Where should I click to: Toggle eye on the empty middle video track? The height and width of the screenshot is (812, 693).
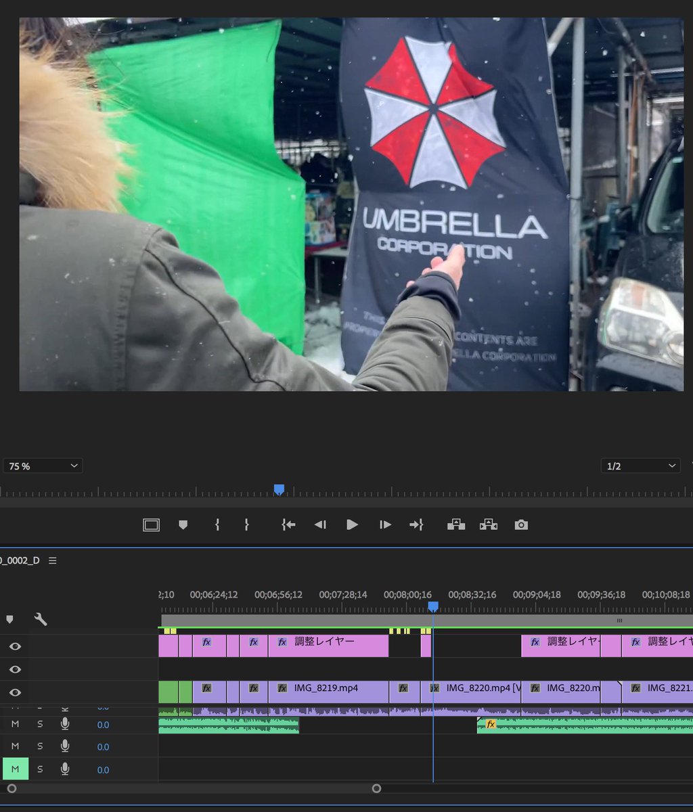pos(15,669)
